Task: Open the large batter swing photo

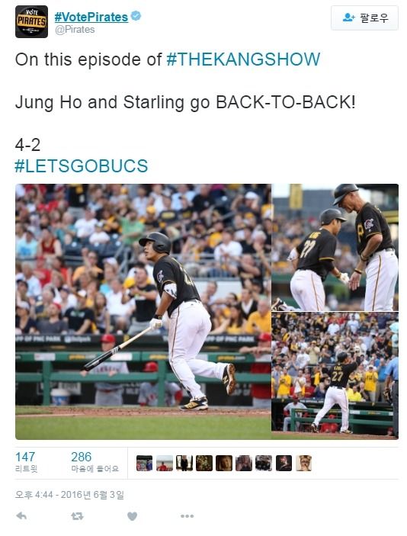Action: pyautogui.click(x=143, y=311)
